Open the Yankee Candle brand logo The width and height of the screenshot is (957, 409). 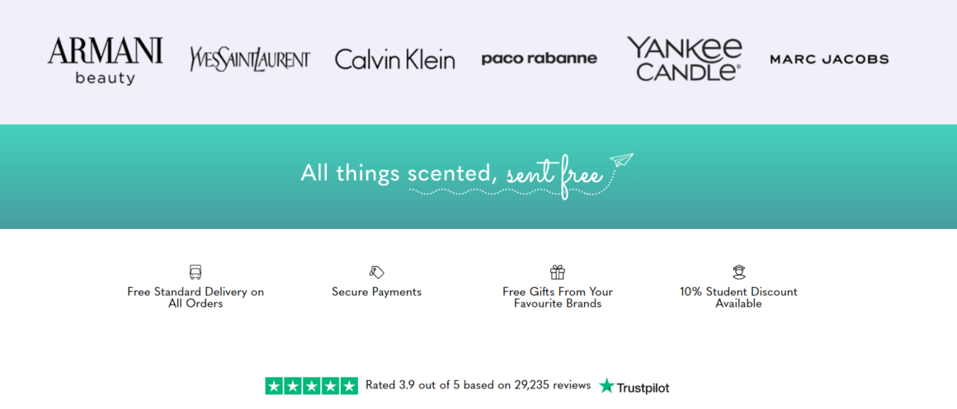[684, 59]
